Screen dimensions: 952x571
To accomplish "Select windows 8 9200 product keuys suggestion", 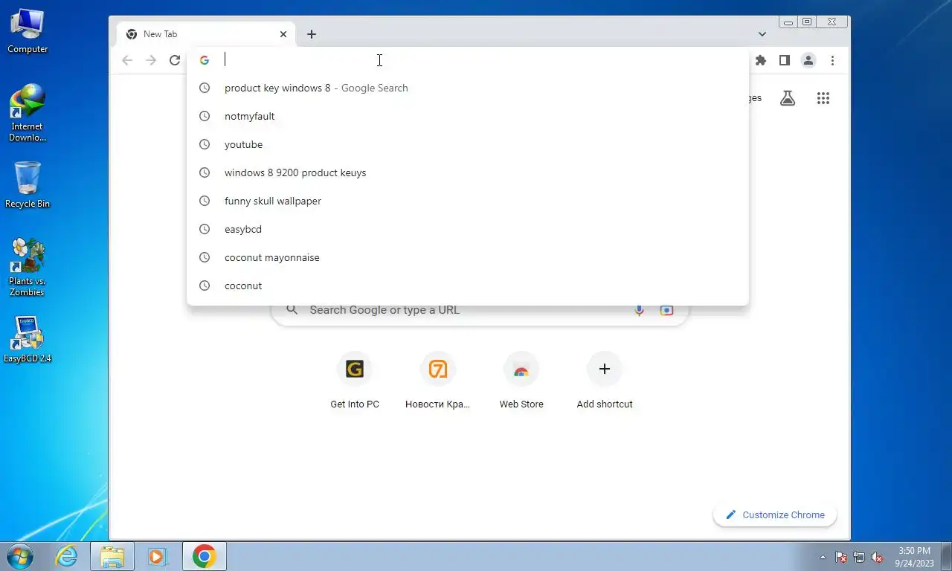I will click(x=468, y=172).
